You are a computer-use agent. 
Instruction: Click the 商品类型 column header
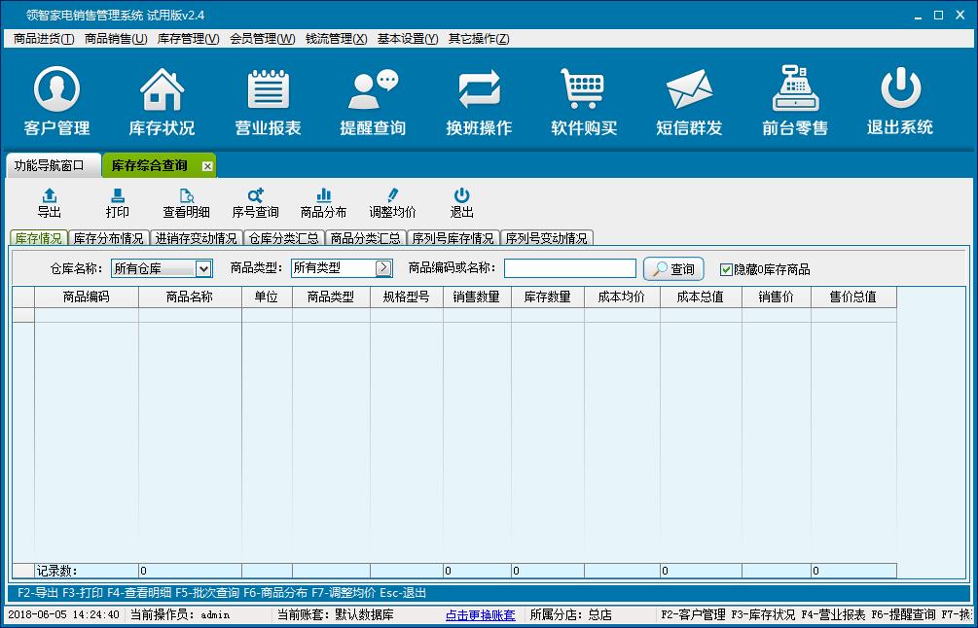point(331,297)
